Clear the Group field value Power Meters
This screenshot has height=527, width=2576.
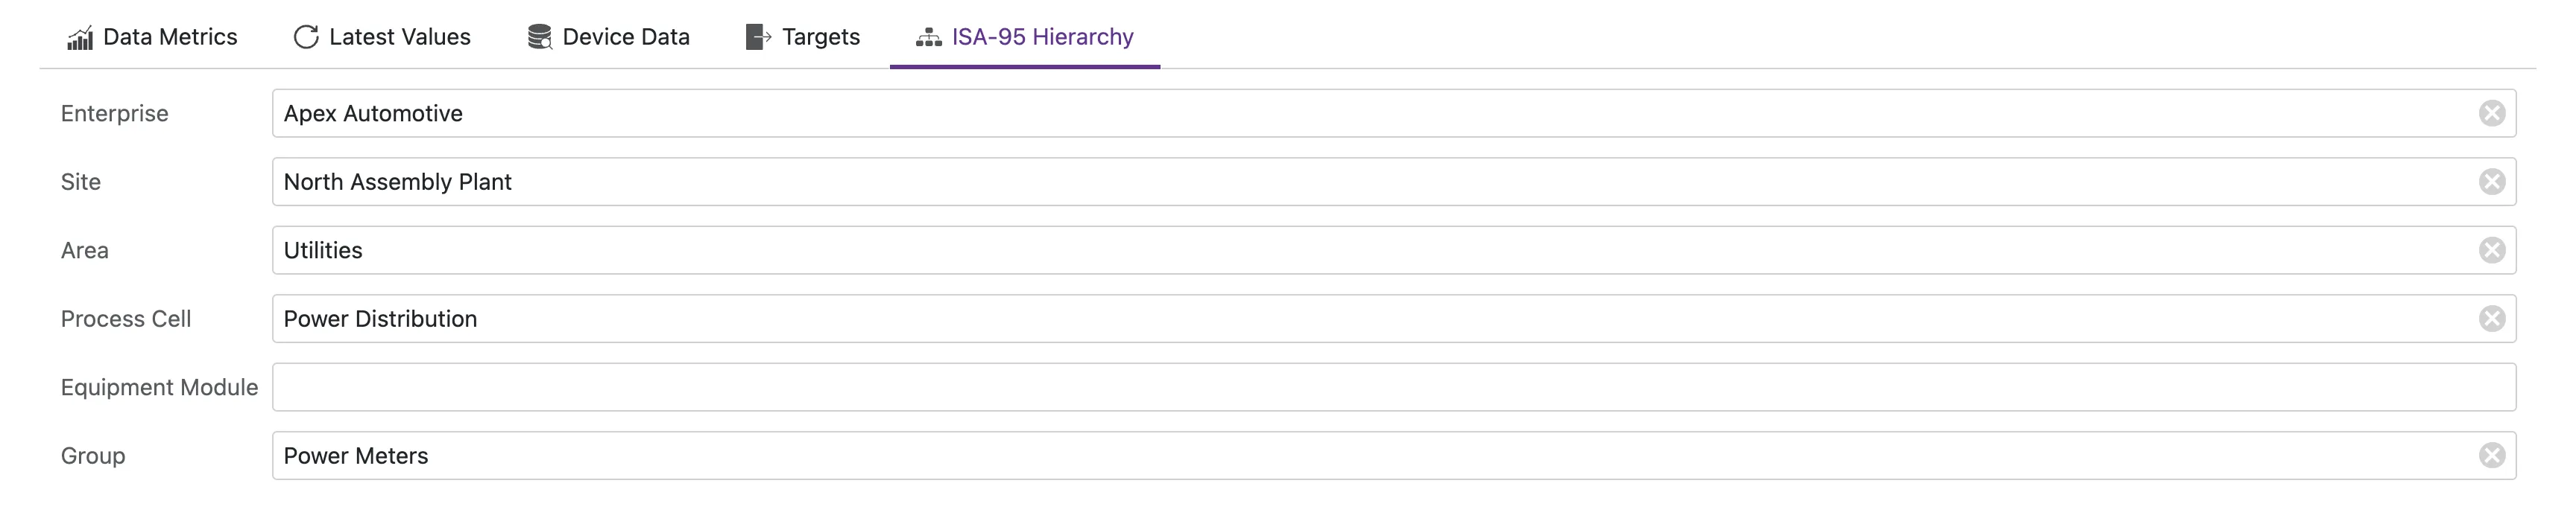[2492, 455]
